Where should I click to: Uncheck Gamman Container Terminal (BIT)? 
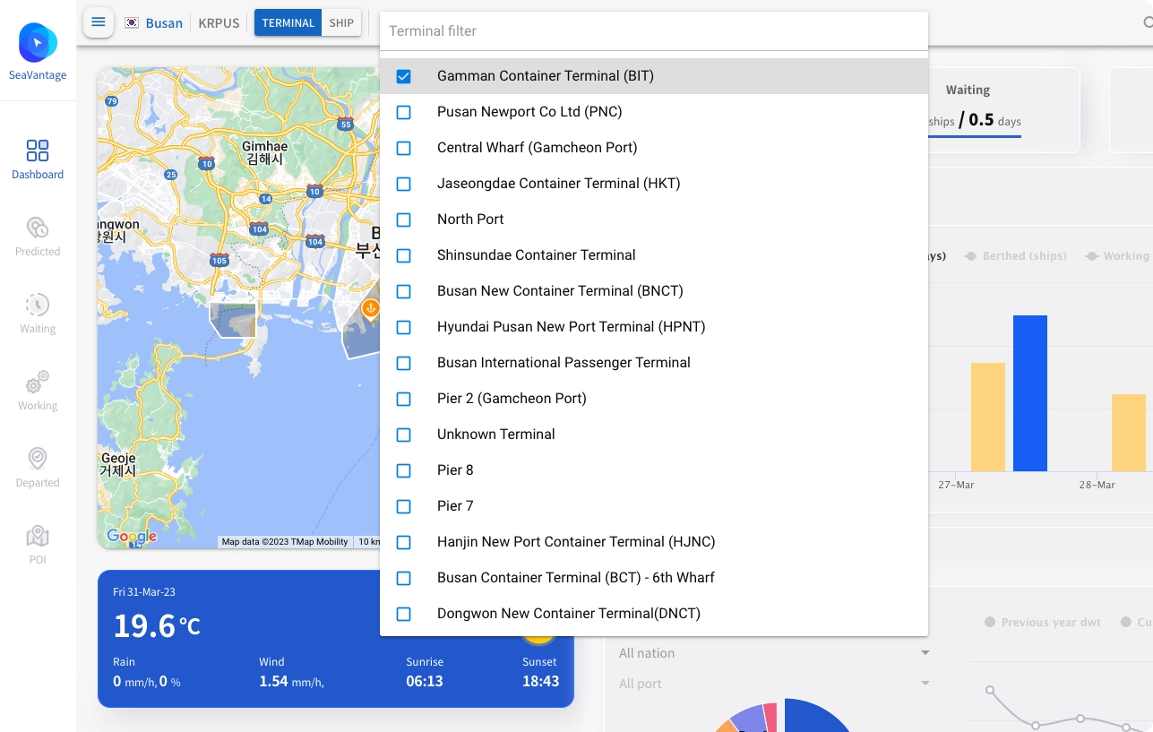[x=404, y=76]
